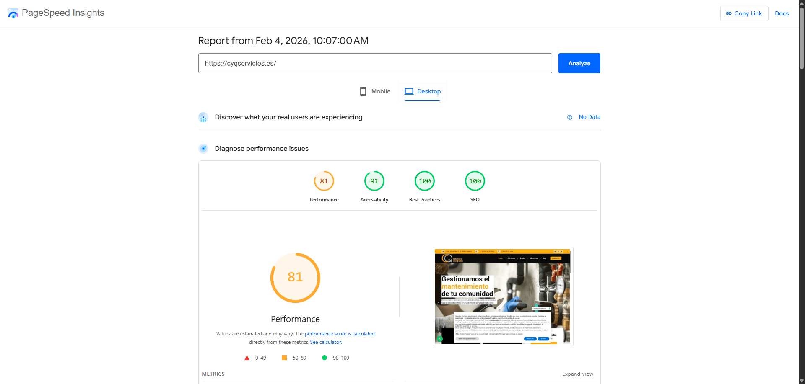Click the diagnose performance issues icon
This screenshot has width=805, height=384.
(x=203, y=149)
